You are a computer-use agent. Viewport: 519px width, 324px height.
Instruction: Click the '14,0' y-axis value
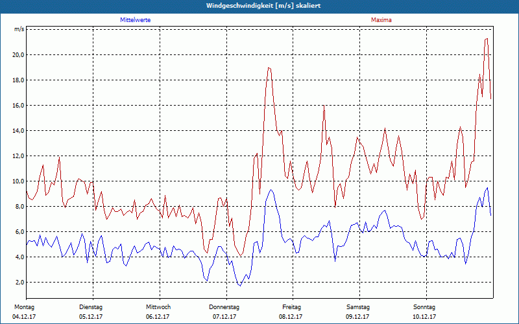pos(18,131)
